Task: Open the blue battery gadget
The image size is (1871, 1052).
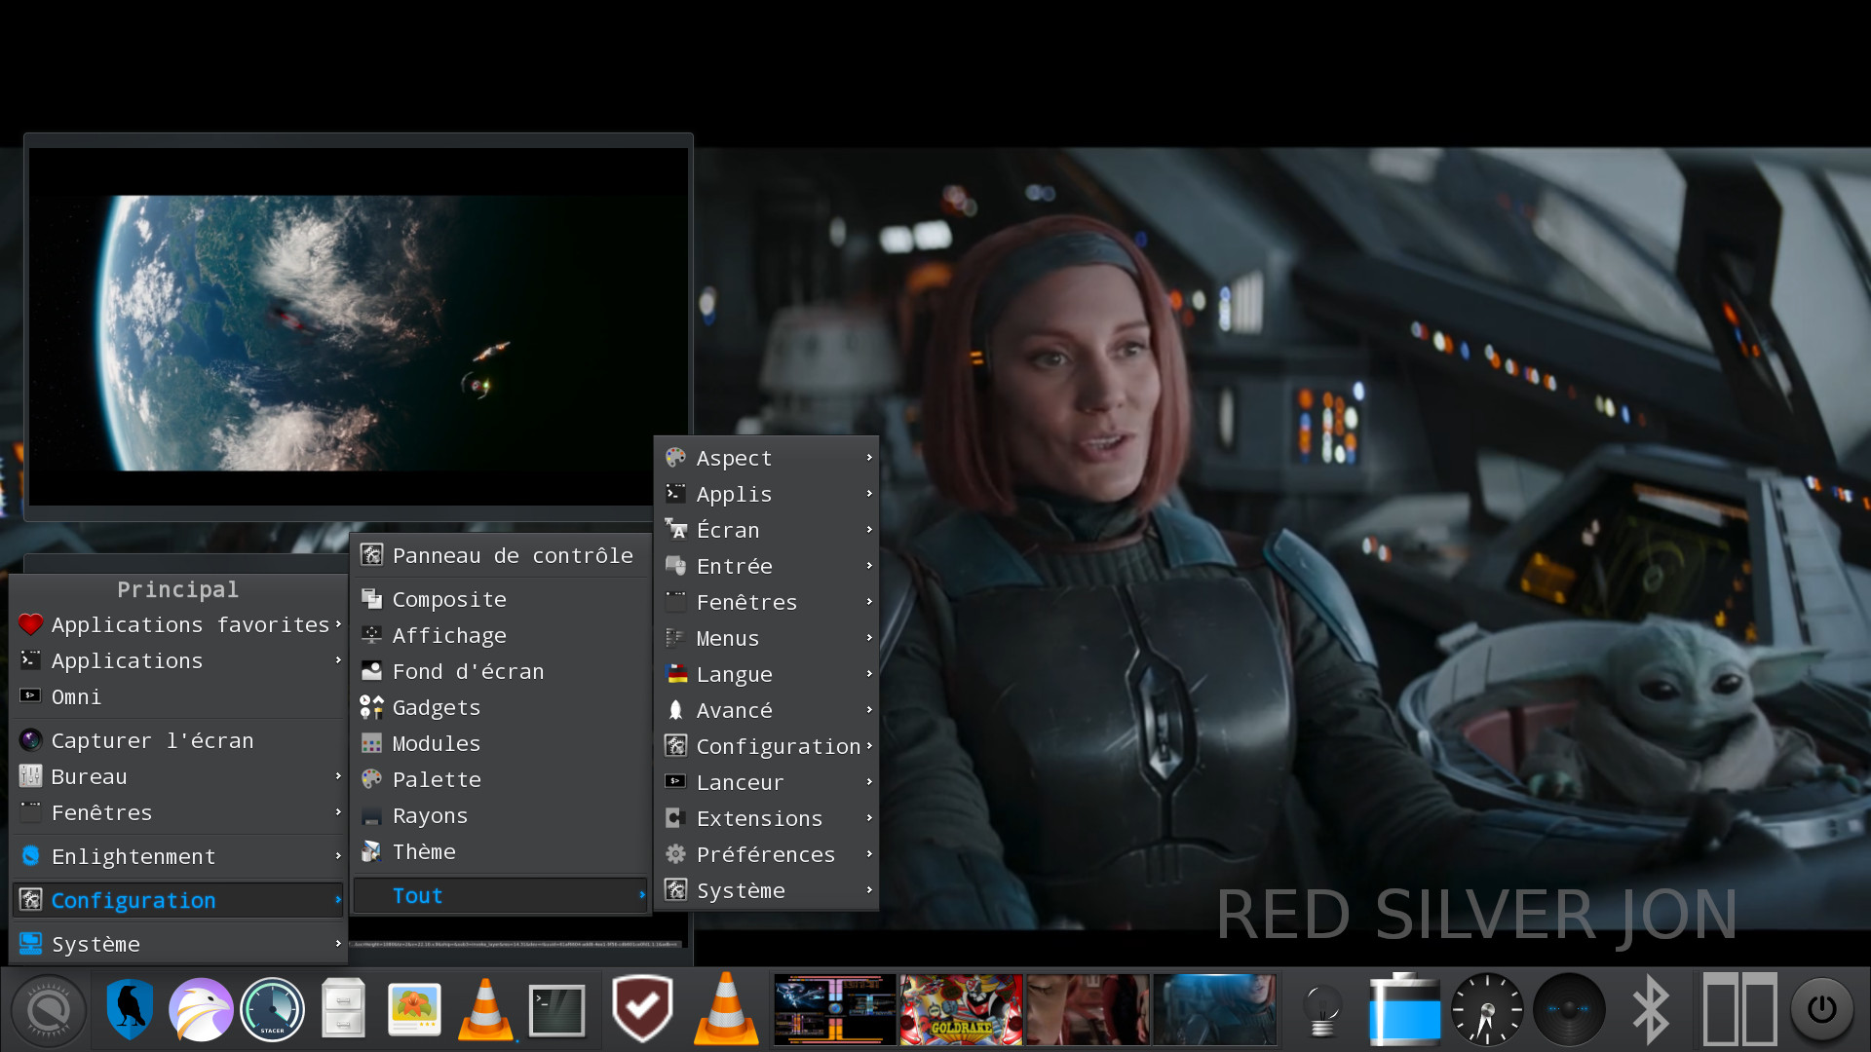Action: 1404,1010
